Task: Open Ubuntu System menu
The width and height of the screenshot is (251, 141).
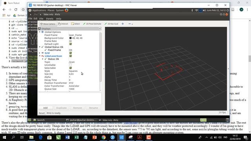Action: [x=60, y=10]
